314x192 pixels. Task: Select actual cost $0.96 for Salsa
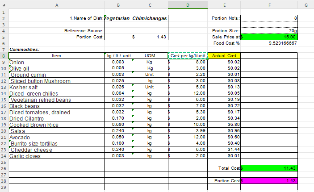click(224, 131)
